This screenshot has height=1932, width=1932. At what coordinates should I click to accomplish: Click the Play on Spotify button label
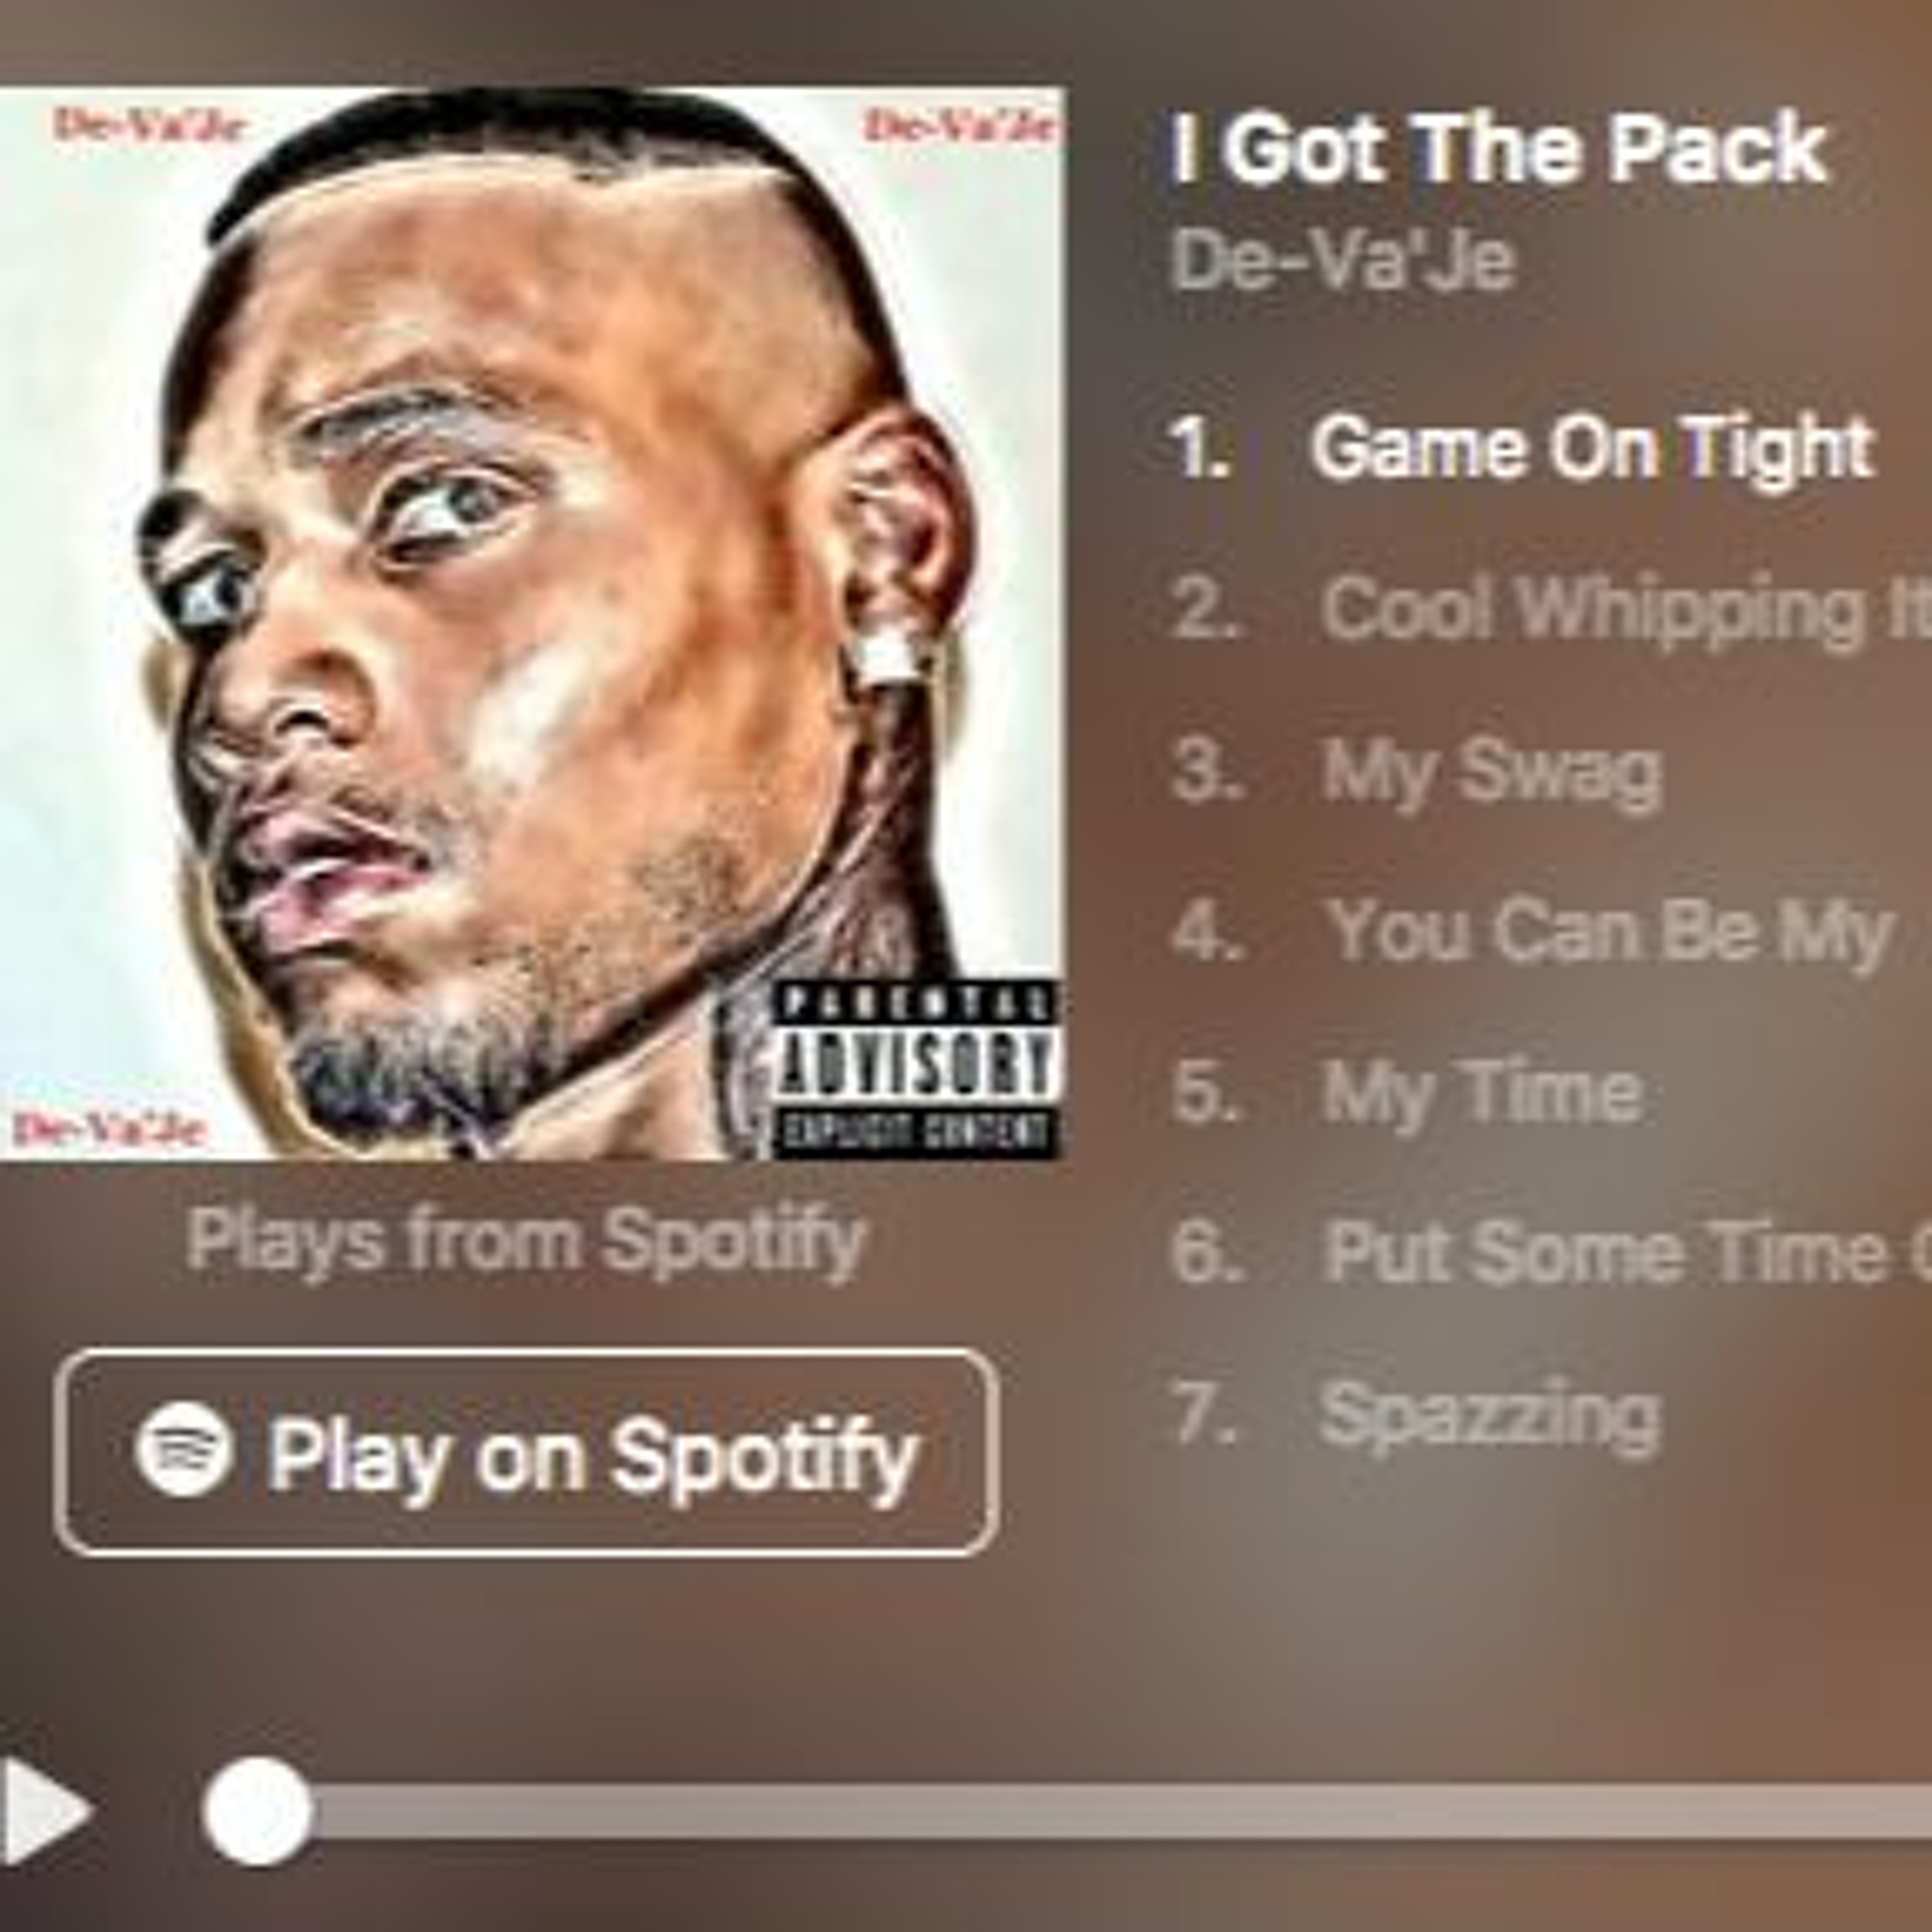[592, 1455]
